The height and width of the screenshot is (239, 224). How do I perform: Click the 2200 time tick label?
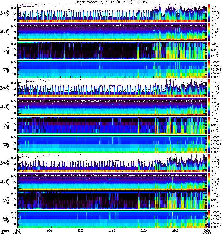coord(144,230)
